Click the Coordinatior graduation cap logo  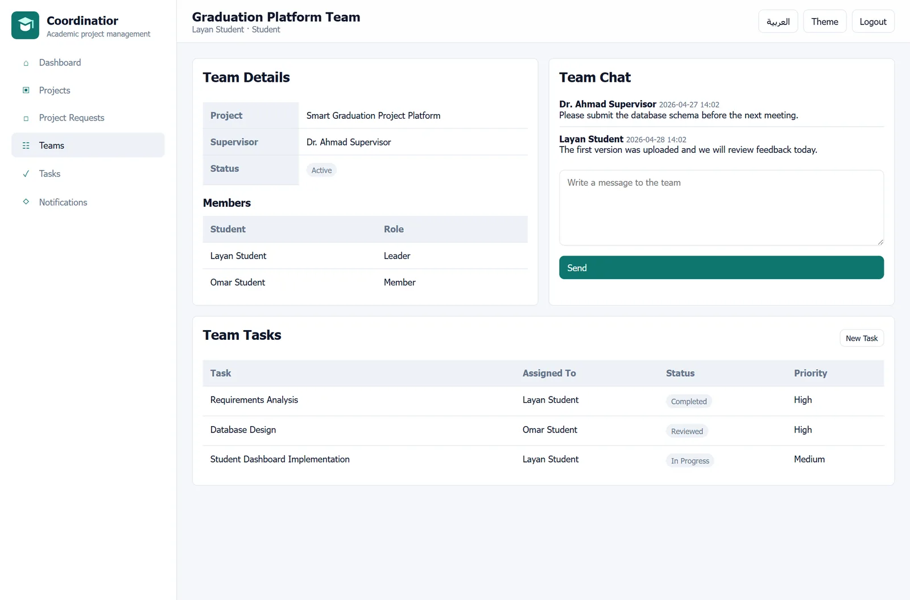click(x=25, y=26)
